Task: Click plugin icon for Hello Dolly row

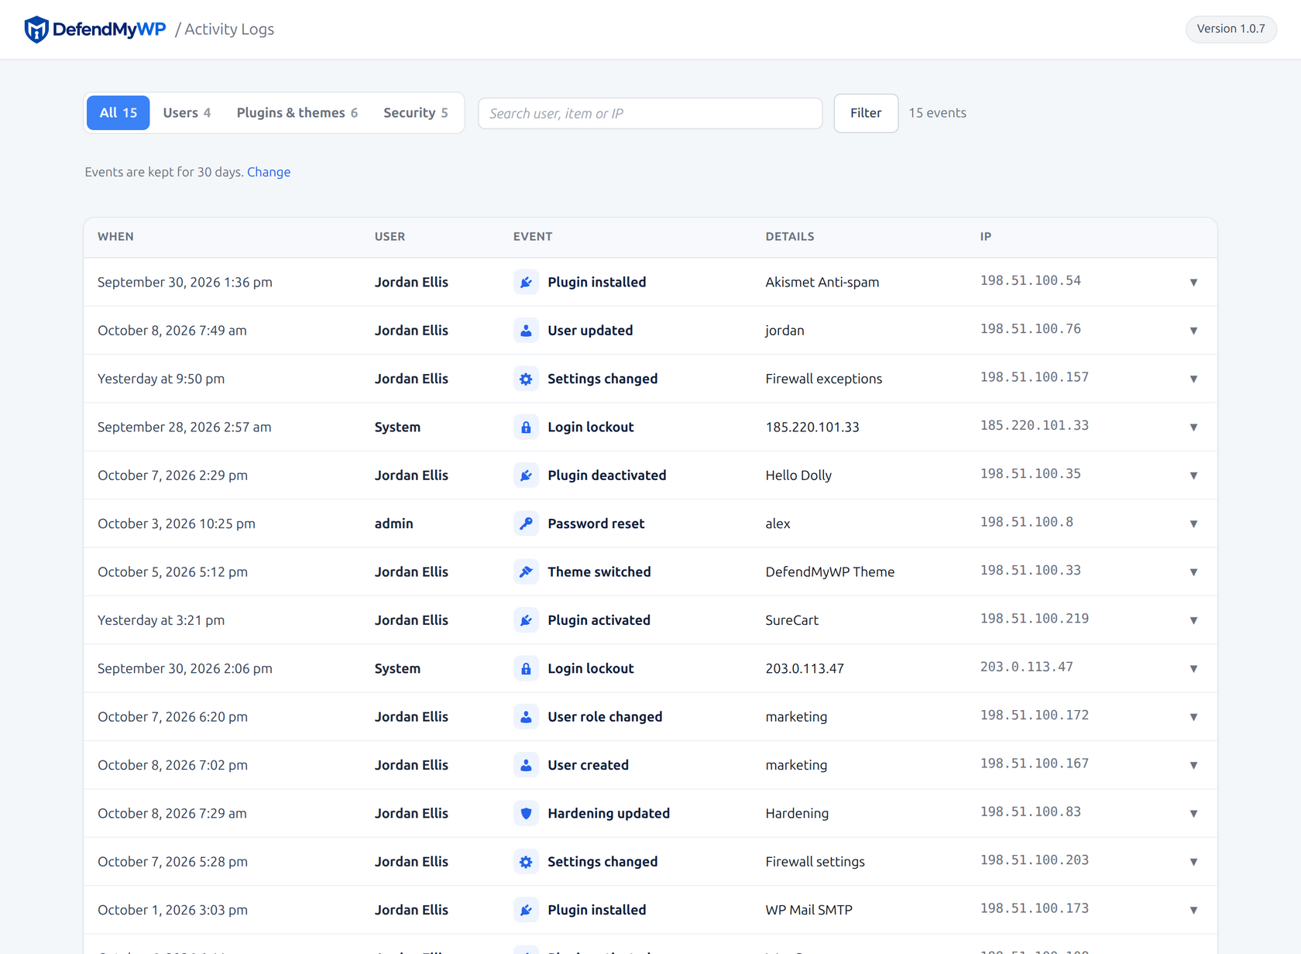Action: (526, 475)
